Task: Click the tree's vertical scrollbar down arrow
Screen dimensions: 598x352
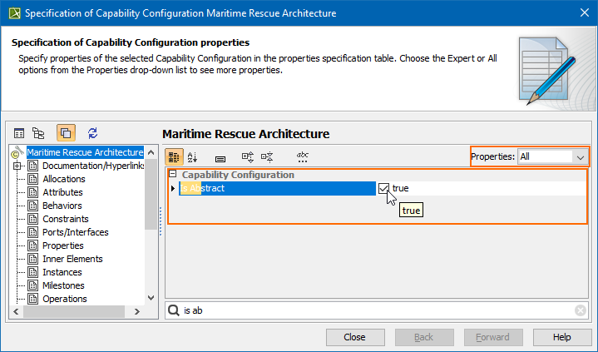Action: point(151,297)
